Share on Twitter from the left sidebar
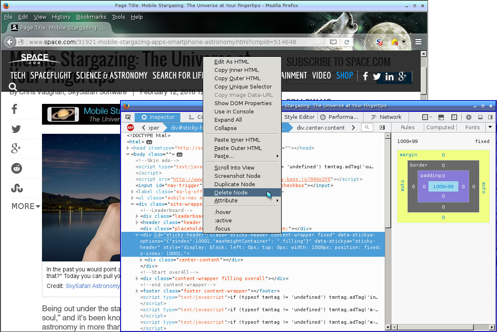The width and height of the screenshot is (497, 332). [x=16, y=129]
